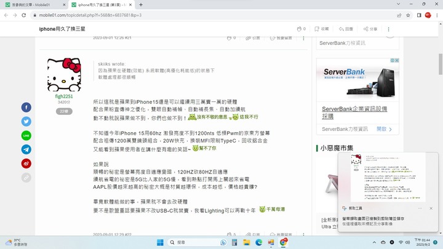
Task: Click the ServerBank ad banner image
Action: click(x=357, y=80)
